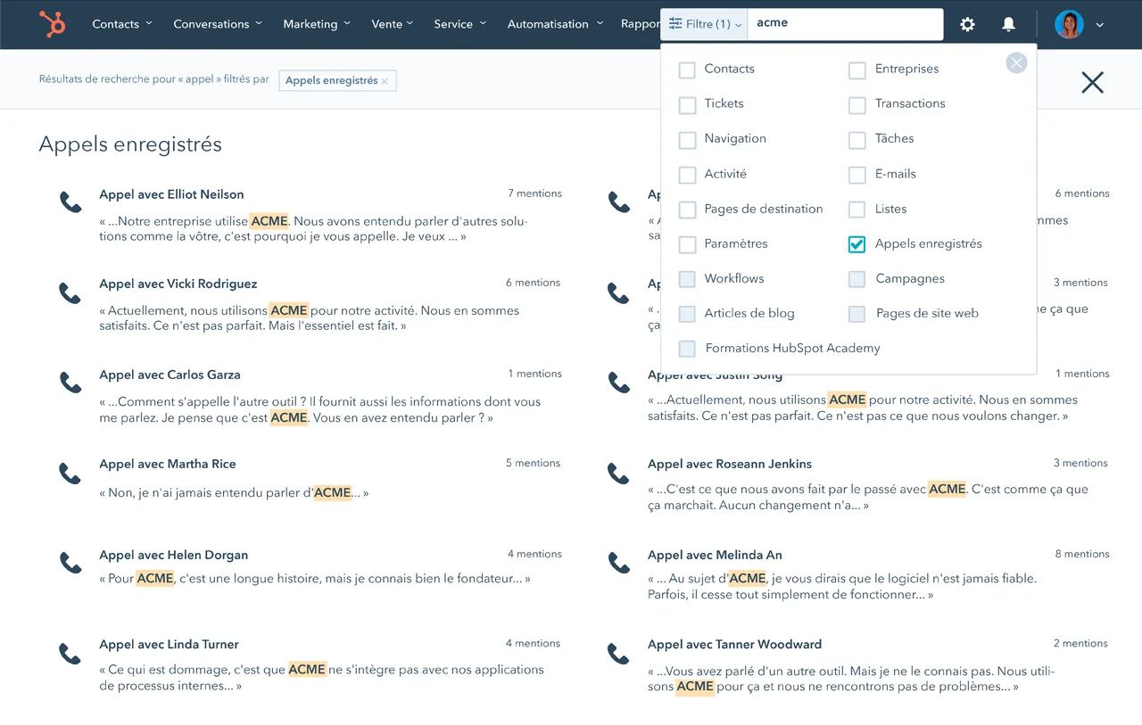Click phone icon beside Martha Rice call
Image resolution: width=1142 pixels, height=725 pixels.
(x=70, y=473)
